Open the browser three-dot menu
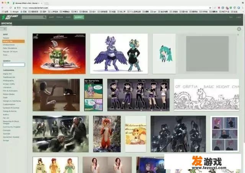The width and height of the screenshot is (245, 173). point(243,8)
